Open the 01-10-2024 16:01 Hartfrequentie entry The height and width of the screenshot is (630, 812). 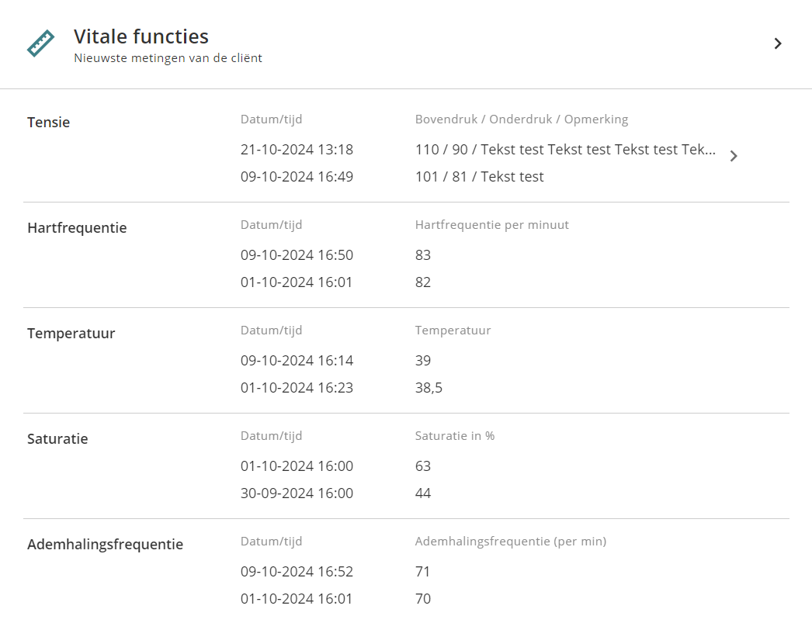click(x=297, y=282)
